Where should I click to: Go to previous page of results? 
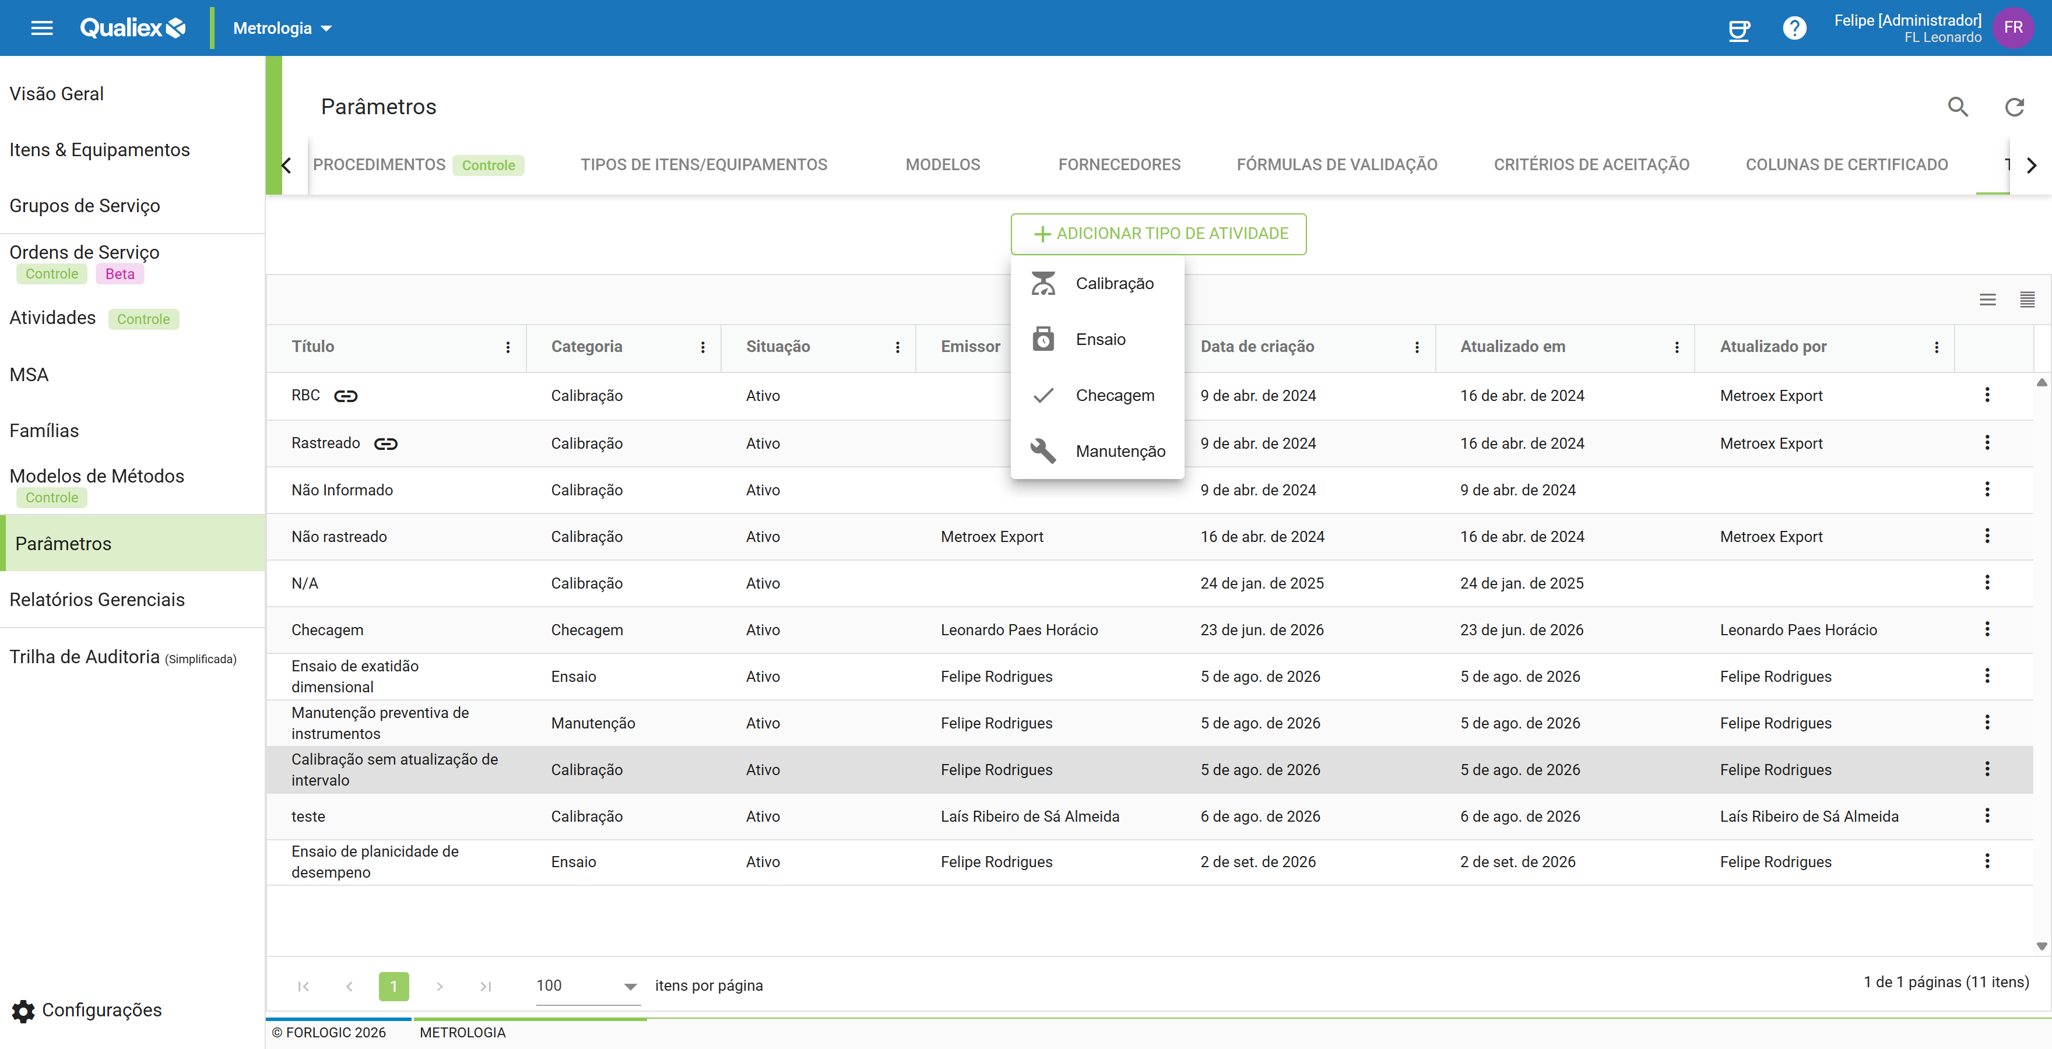[349, 986]
